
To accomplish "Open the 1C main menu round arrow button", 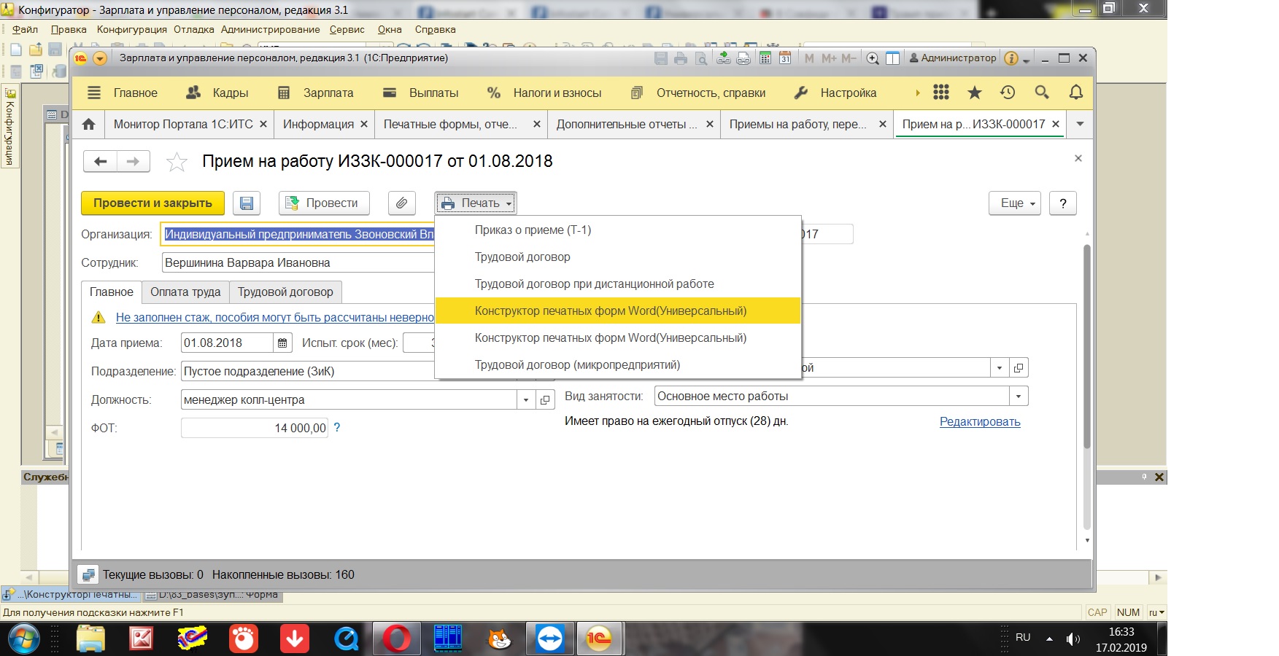I will [x=100, y=58].
